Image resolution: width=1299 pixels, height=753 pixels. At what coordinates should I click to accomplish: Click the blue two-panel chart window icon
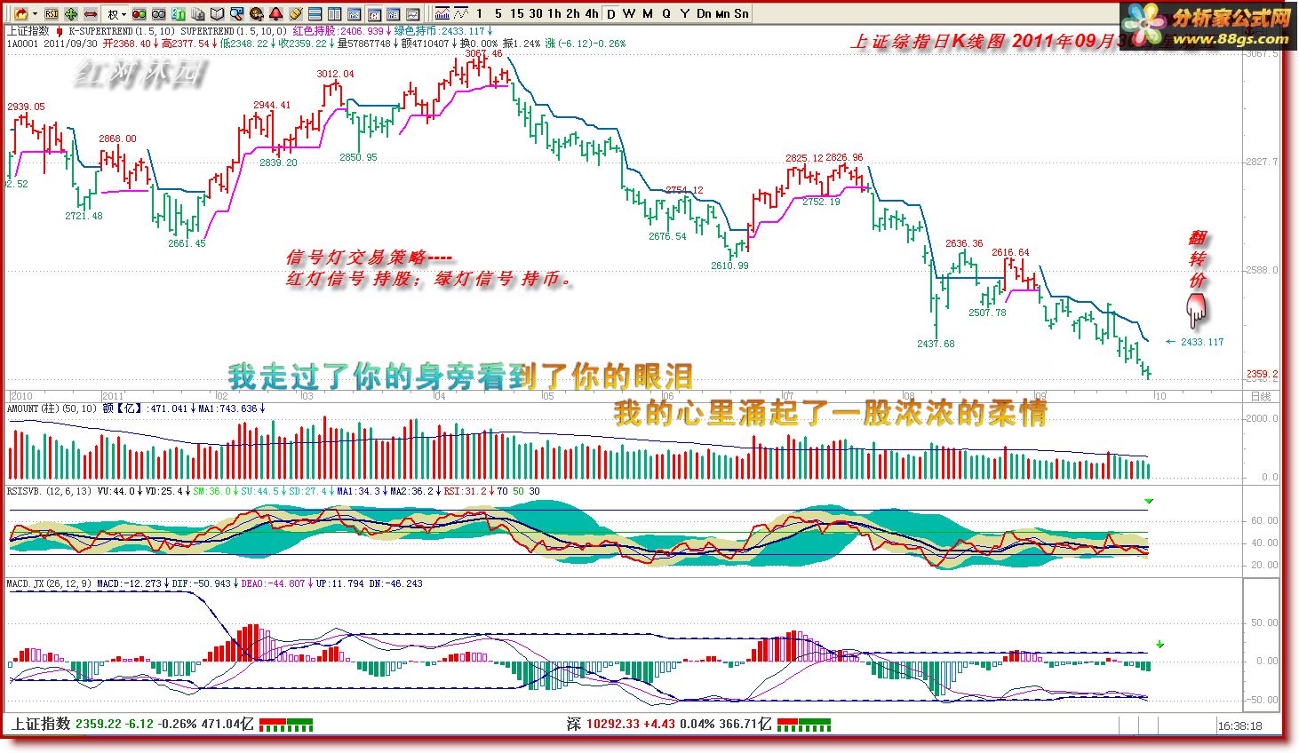pyautogui.click(x=393, y=13)
